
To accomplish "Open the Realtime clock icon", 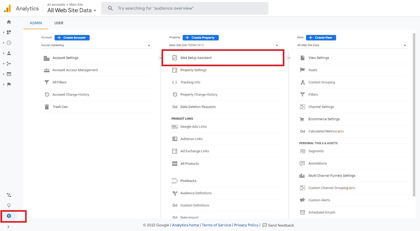I will coord(9,43).
